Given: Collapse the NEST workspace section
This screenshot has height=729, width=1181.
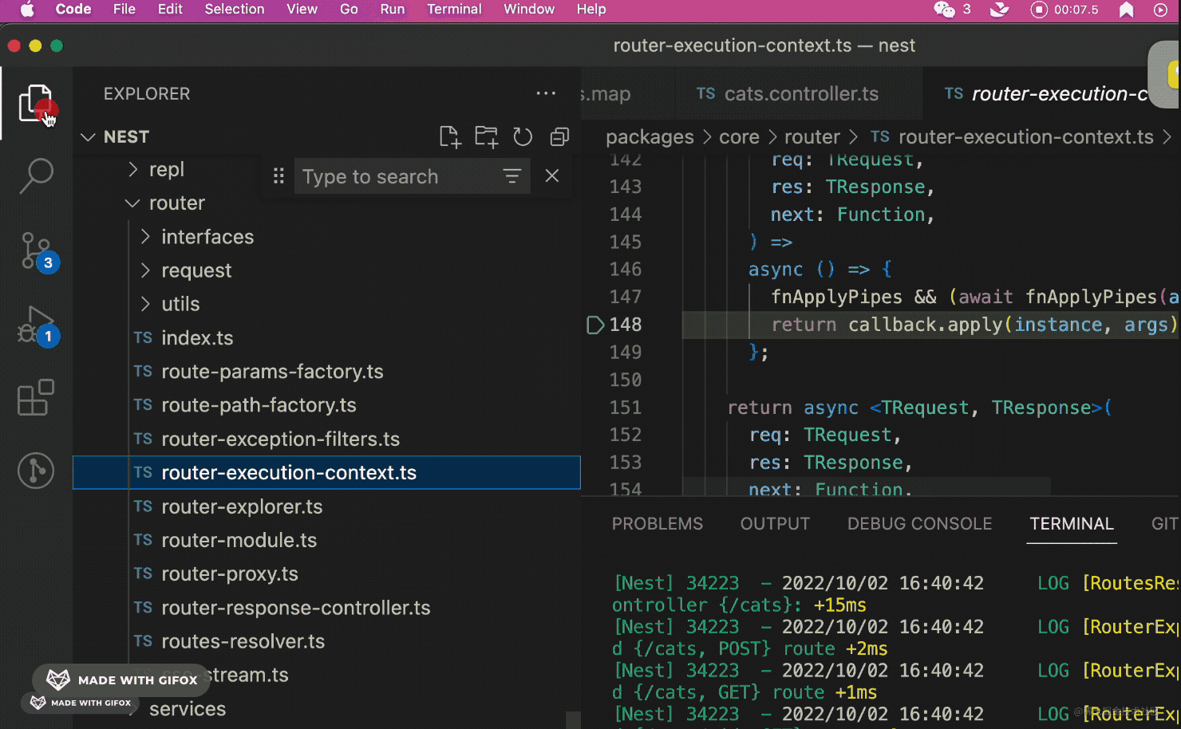Looking at the screenshot, I should click(88, 137).
